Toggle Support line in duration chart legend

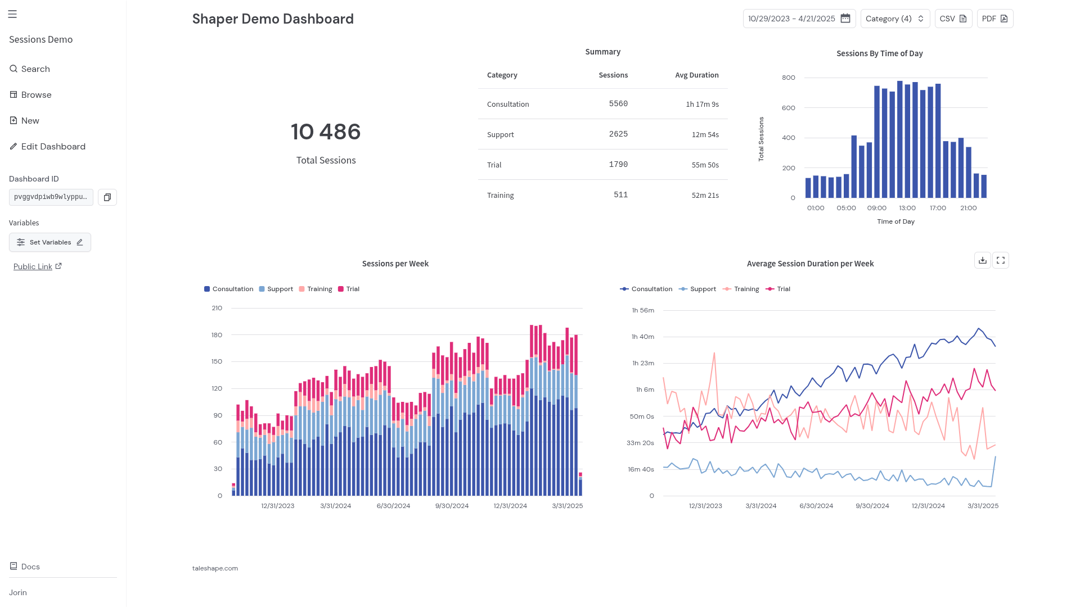coord(697,289)
